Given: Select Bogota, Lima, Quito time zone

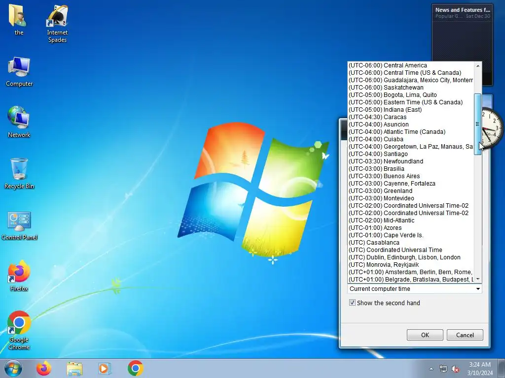Looking at the screenshot, I should point(411,95).
